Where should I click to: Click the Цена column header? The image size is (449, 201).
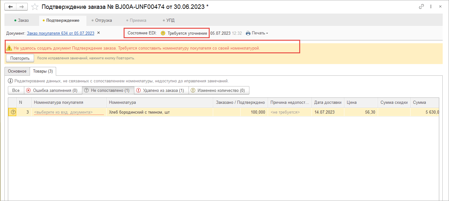[360, 102]
